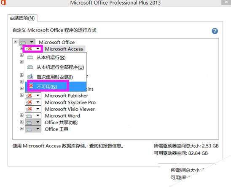Expand the Microsoft Word tree node
Viewport: 231px width, 187px height.
click(21, 115)
